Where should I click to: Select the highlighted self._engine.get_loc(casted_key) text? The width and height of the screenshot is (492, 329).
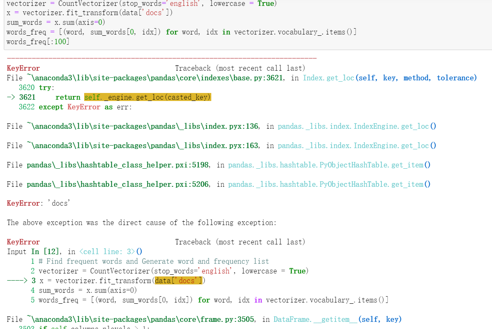pyautogui.click(x=147, y=97)
